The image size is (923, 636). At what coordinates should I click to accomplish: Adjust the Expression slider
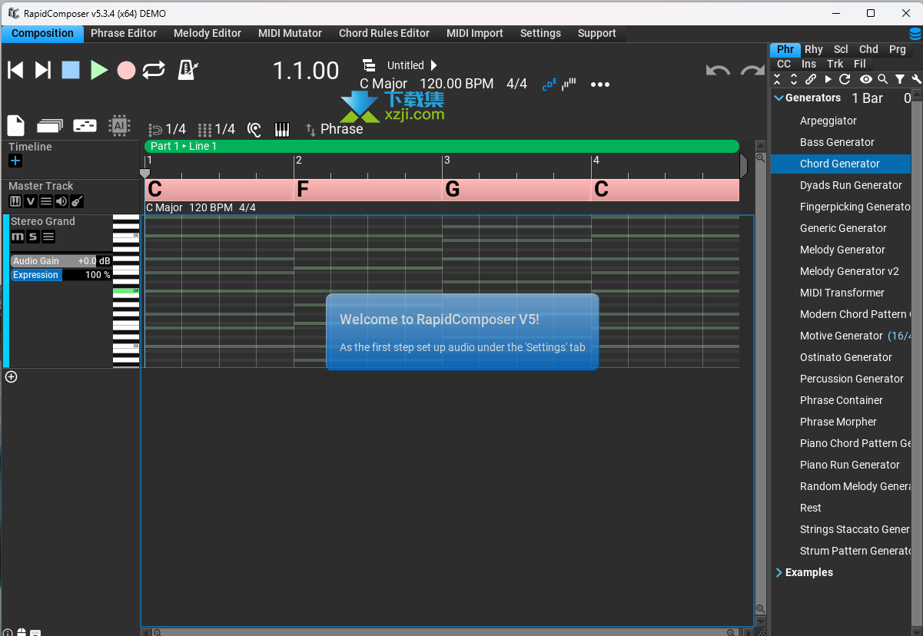[61, 275]
